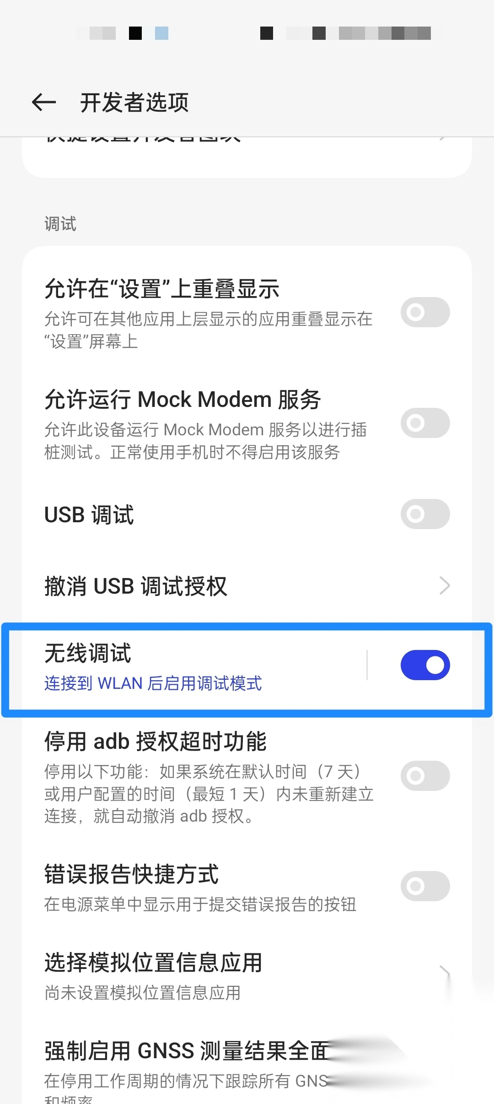Tap the 错误报告快捷方式 title text
Image resolution: width=494 pixels, height=1104 pixels.
132,874
